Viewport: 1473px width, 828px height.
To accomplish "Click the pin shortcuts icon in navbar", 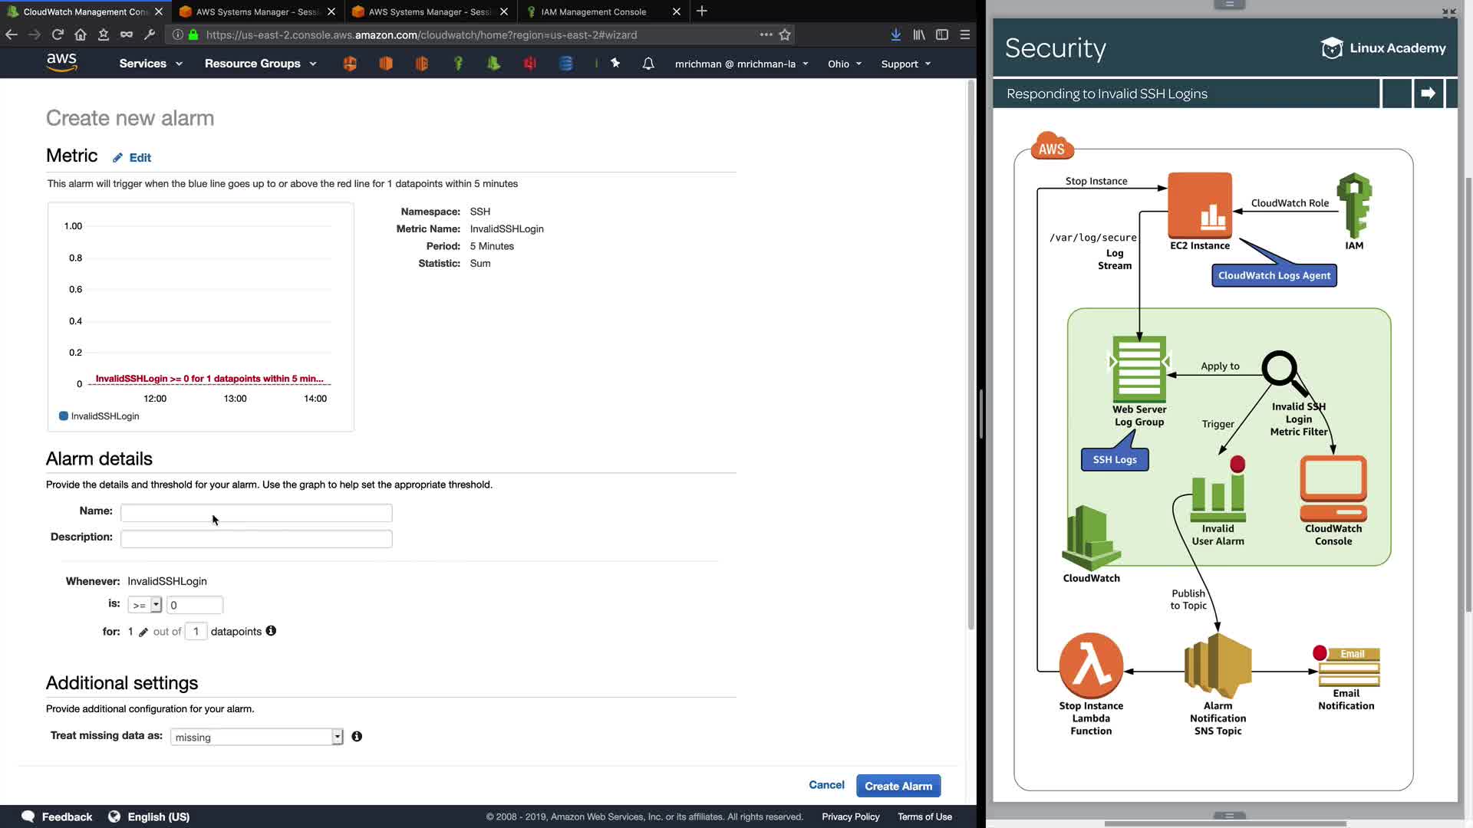I will [615, 64].
